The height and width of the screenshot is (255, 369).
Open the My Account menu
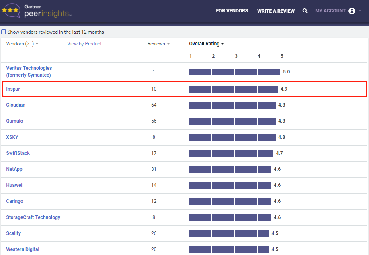[330, 11]
